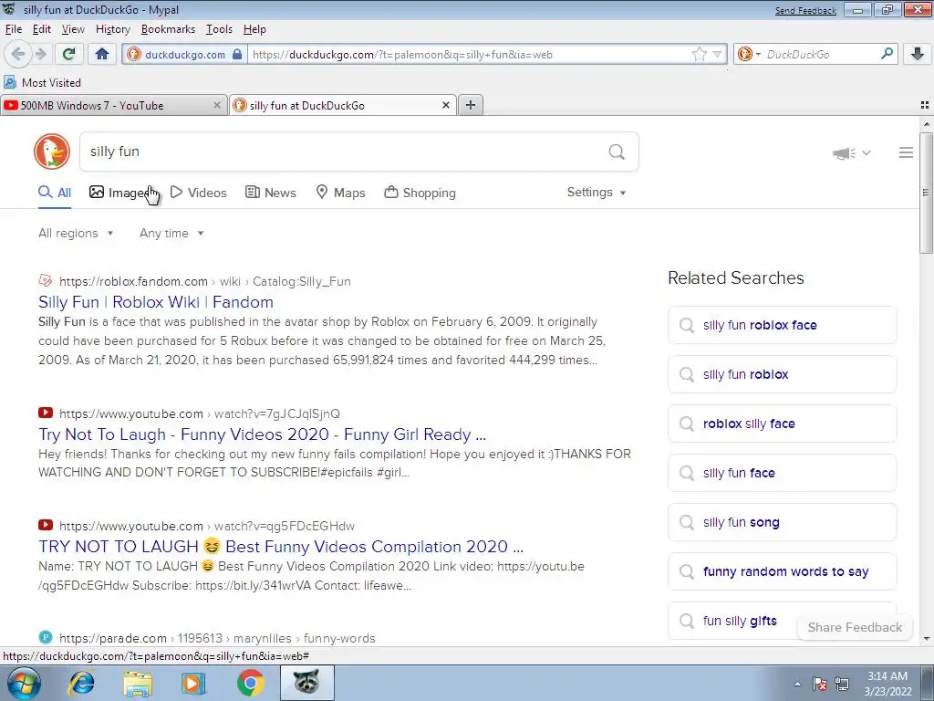934x701 pixels.
Task: Click the DuckDuckGo duck logo
Action: (52, 152)
